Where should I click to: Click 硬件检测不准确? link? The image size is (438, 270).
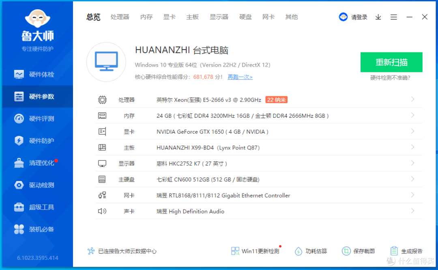[390, 78]
